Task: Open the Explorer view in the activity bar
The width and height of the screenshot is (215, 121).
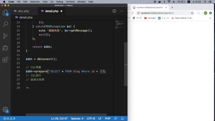Action: click(5, 13)
